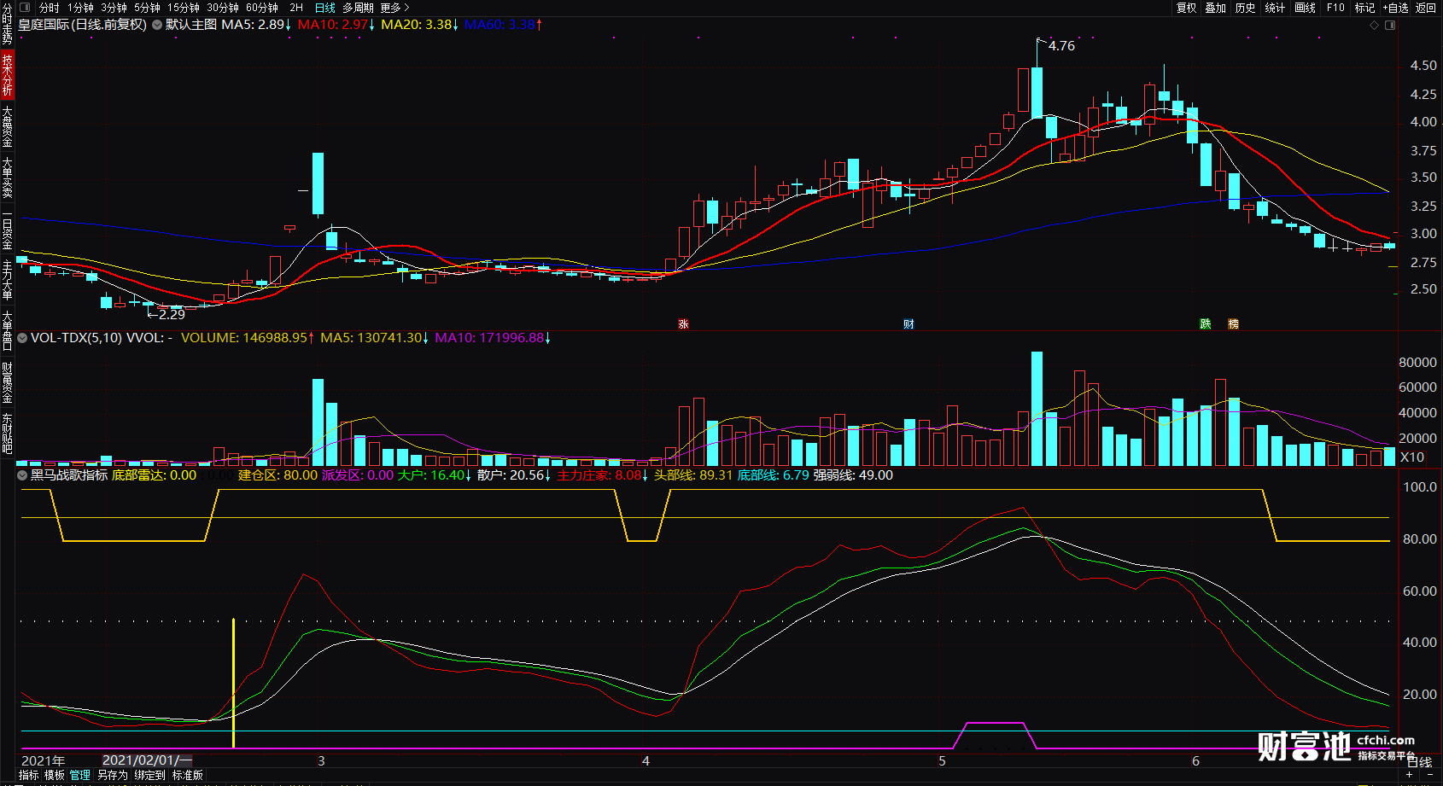The height and width of the screenshot is (786, 1443).
Task: Expand the 黑马战歌指标 indicator dropdown arrow
Action: (x=22, y=475)
